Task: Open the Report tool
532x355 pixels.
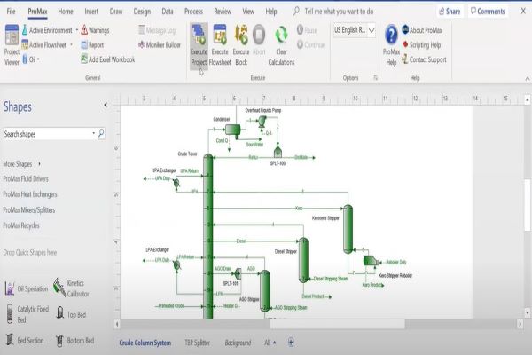Action: (x=92, y=45)
